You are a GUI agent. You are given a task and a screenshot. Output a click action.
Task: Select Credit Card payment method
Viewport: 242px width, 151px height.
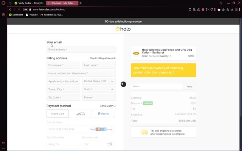point(57,114)
